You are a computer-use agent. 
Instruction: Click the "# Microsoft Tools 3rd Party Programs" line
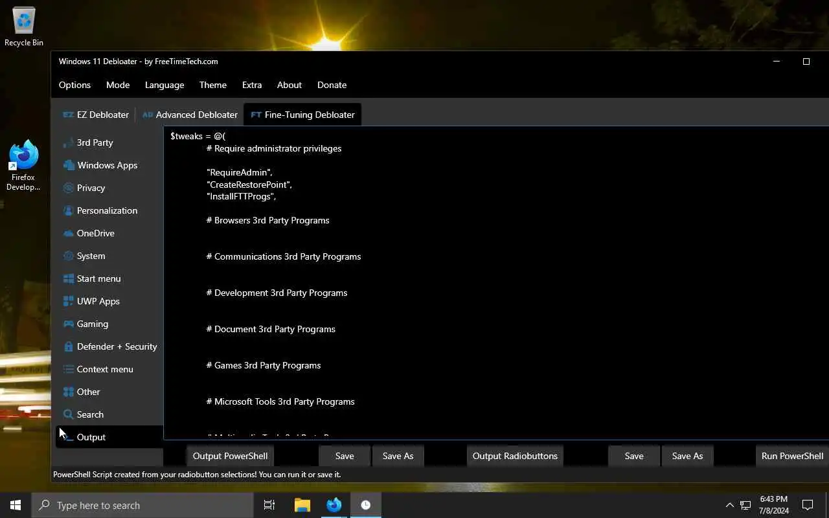coord(280,401)
